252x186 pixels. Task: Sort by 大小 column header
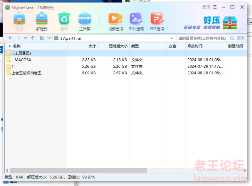(83, 46)
